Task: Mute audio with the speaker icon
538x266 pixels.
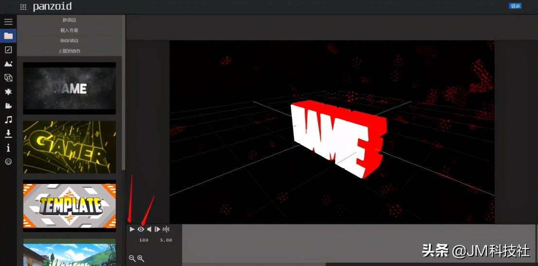Action: pyautogui.click(x=166, y=229)
